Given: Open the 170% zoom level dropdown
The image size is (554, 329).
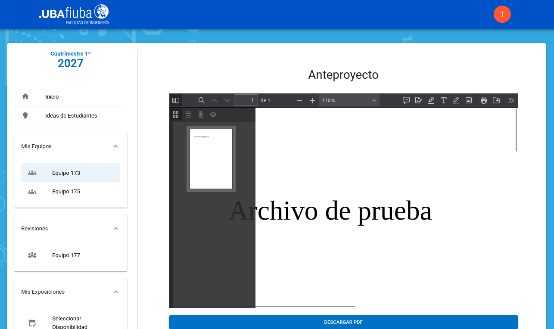Looking at the screenshot, I should [x=349, y=100].
